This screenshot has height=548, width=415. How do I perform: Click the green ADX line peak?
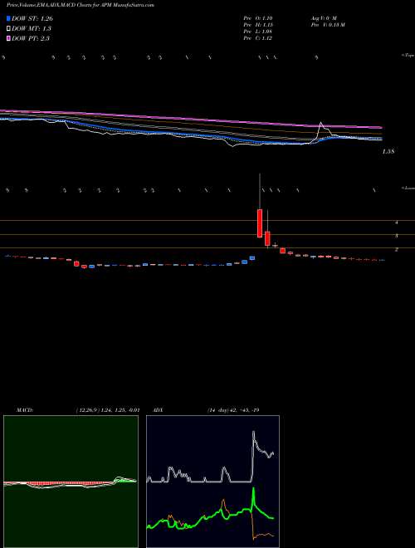coord(253,490)
